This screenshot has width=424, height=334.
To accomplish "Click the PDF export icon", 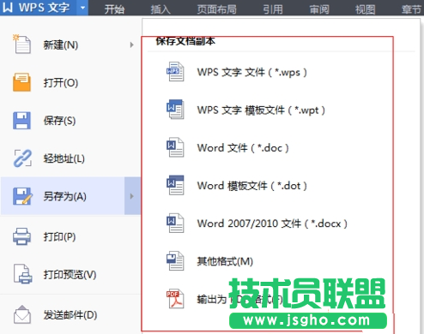I will click(175, 299).
